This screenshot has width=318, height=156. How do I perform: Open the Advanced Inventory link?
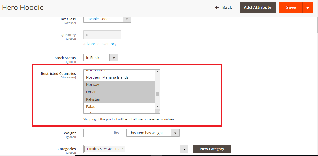click(100, 44)
